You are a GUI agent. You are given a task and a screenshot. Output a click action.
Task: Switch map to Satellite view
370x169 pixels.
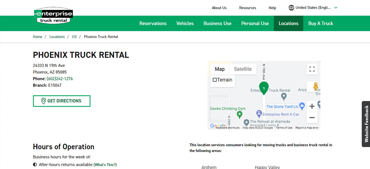pyautogui.click(x=243, y=69)
